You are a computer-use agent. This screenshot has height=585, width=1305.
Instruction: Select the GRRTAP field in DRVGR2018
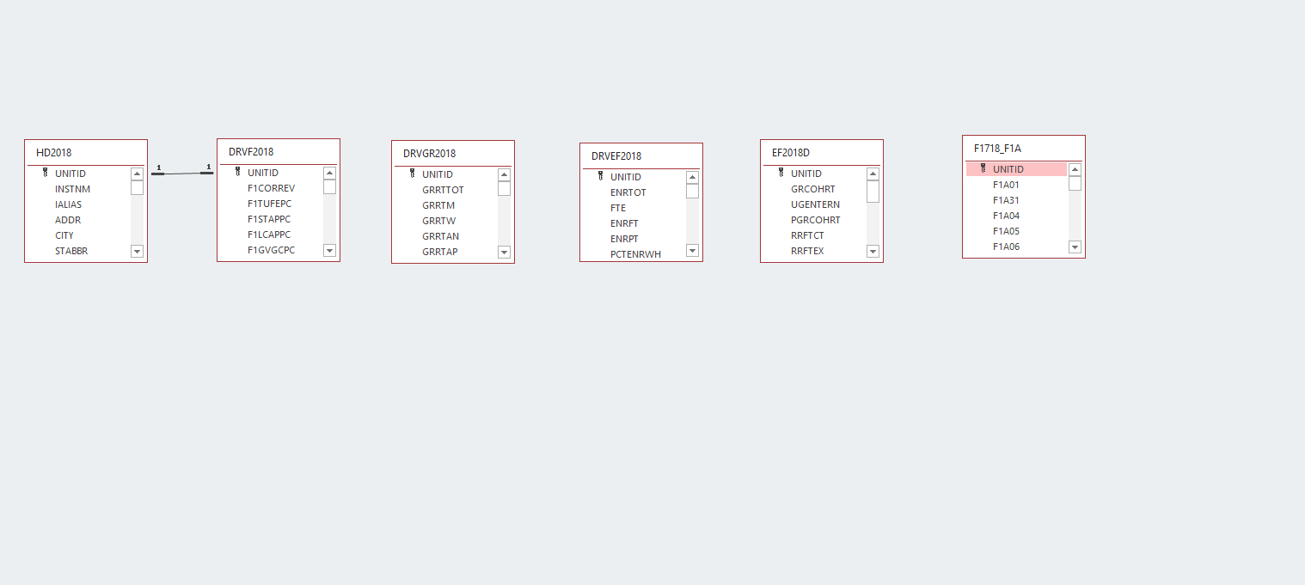pyautogui.click(x=446, y=252)
